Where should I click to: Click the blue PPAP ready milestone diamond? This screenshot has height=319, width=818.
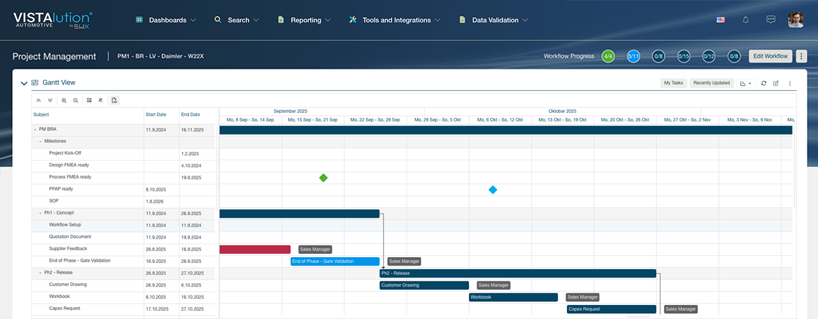click(493, 189)
